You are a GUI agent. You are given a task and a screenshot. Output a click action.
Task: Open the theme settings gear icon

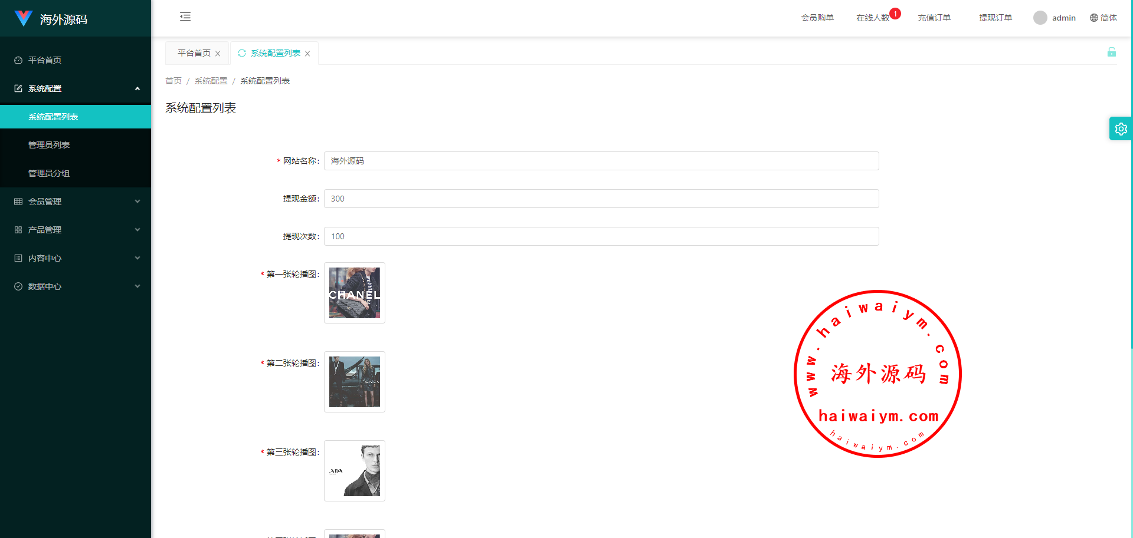[x=1121, y=128]
